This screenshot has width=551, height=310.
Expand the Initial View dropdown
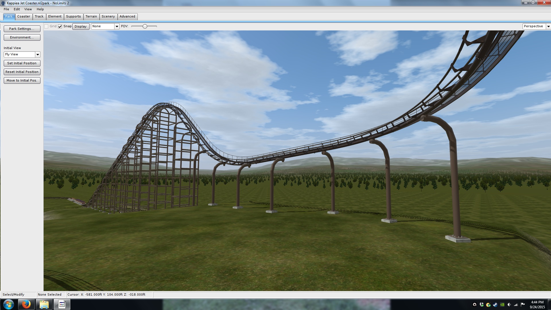coord(38,55)
